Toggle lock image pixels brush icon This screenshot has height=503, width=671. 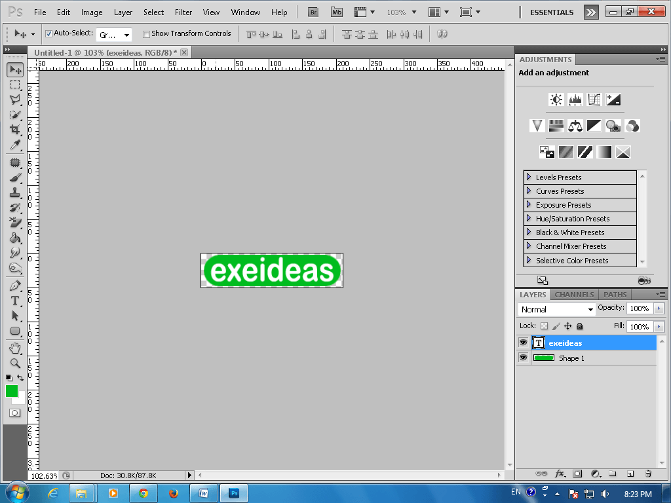(x=556, y=326)
